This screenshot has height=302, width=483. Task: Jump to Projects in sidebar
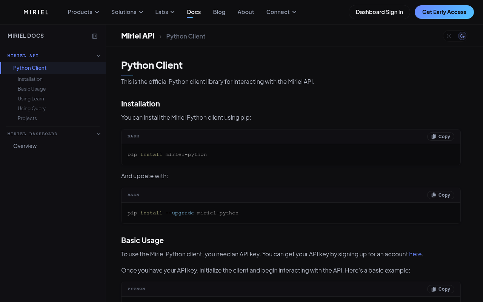27,118
